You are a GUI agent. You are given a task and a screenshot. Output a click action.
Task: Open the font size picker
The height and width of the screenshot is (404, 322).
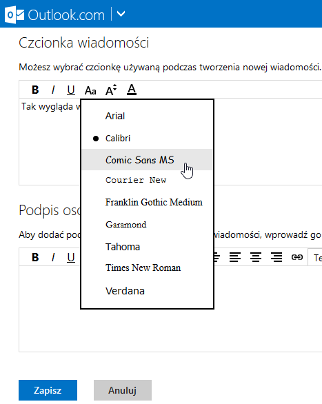pyautogui.click(x=111, y=90)
